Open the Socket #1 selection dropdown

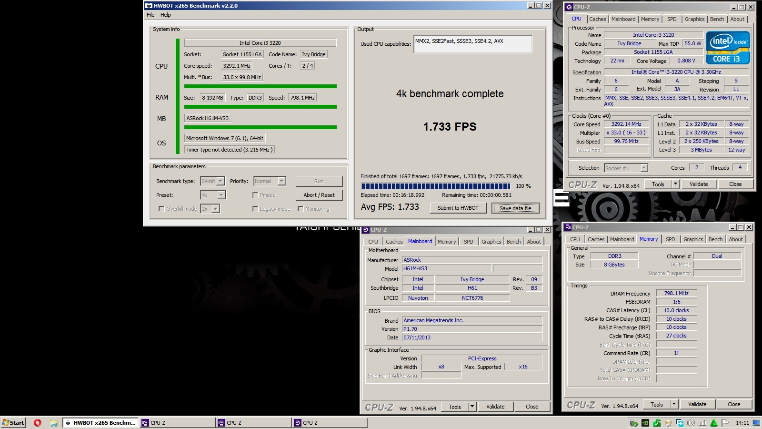click(x=626, y=168)
